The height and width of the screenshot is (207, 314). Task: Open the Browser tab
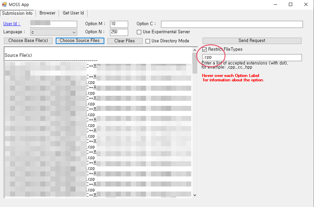point(47,13)
